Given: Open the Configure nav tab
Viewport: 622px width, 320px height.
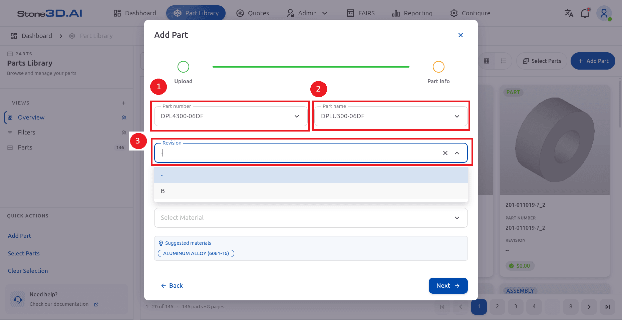Looking at the screenshot, I should (470, 13).
